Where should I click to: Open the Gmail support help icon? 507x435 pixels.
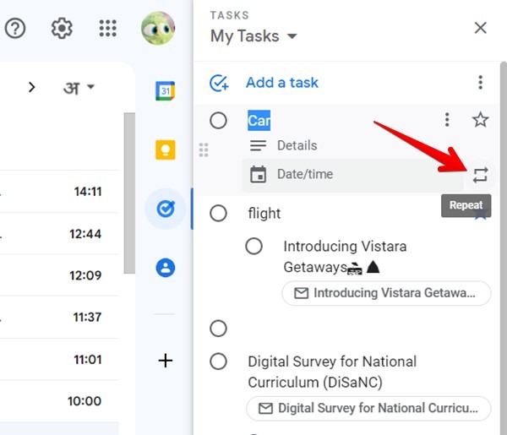[x=15, y=29]
